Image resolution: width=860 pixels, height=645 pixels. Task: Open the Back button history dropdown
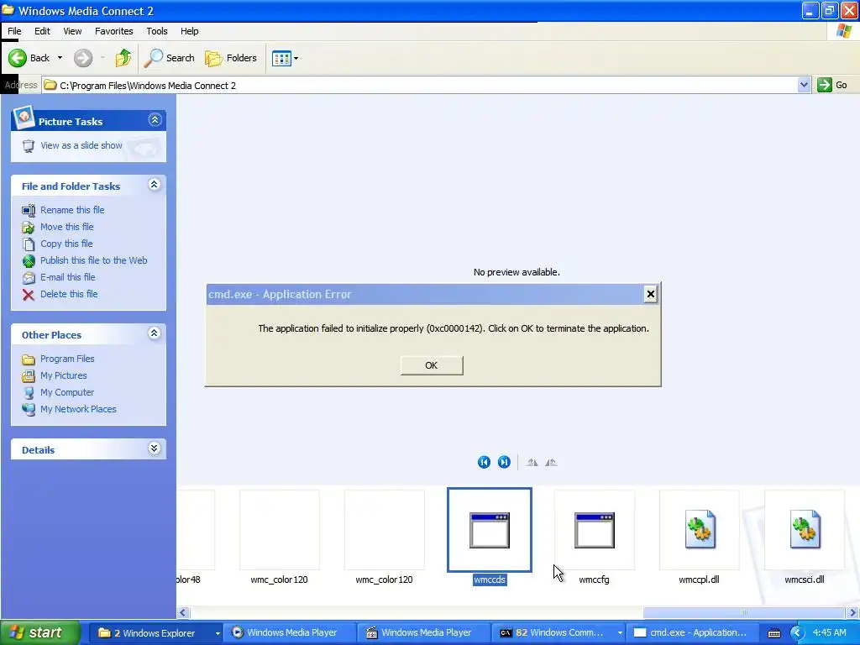(x=60, y=58)
